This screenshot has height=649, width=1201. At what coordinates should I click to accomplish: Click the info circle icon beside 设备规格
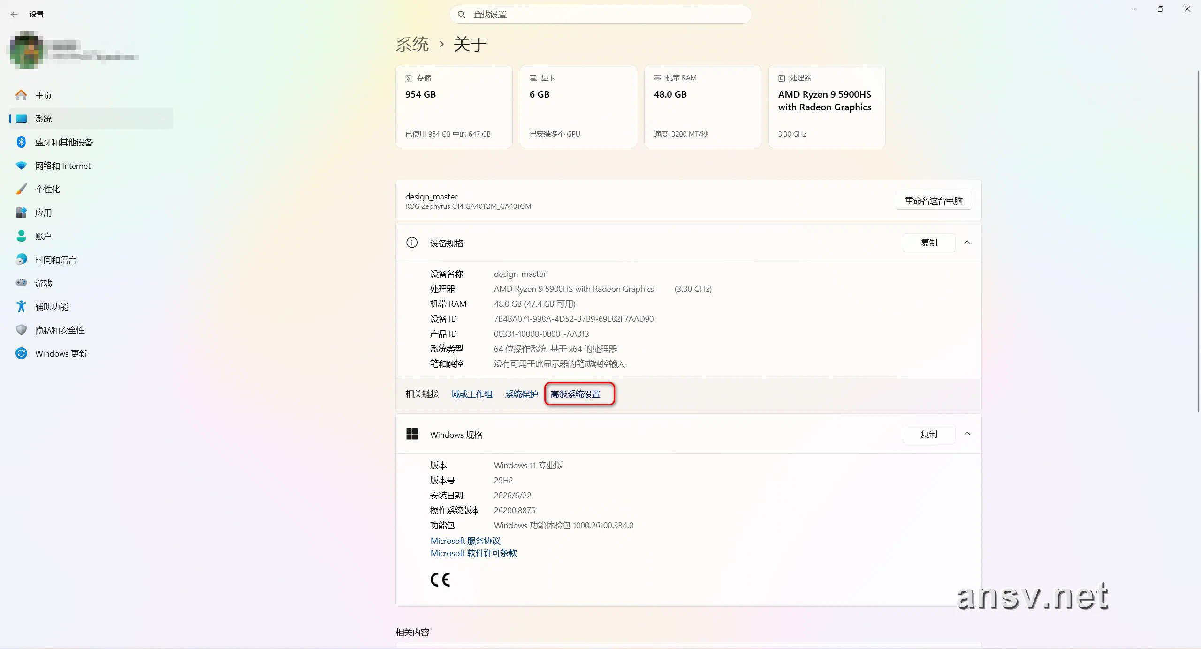(412, 243)
